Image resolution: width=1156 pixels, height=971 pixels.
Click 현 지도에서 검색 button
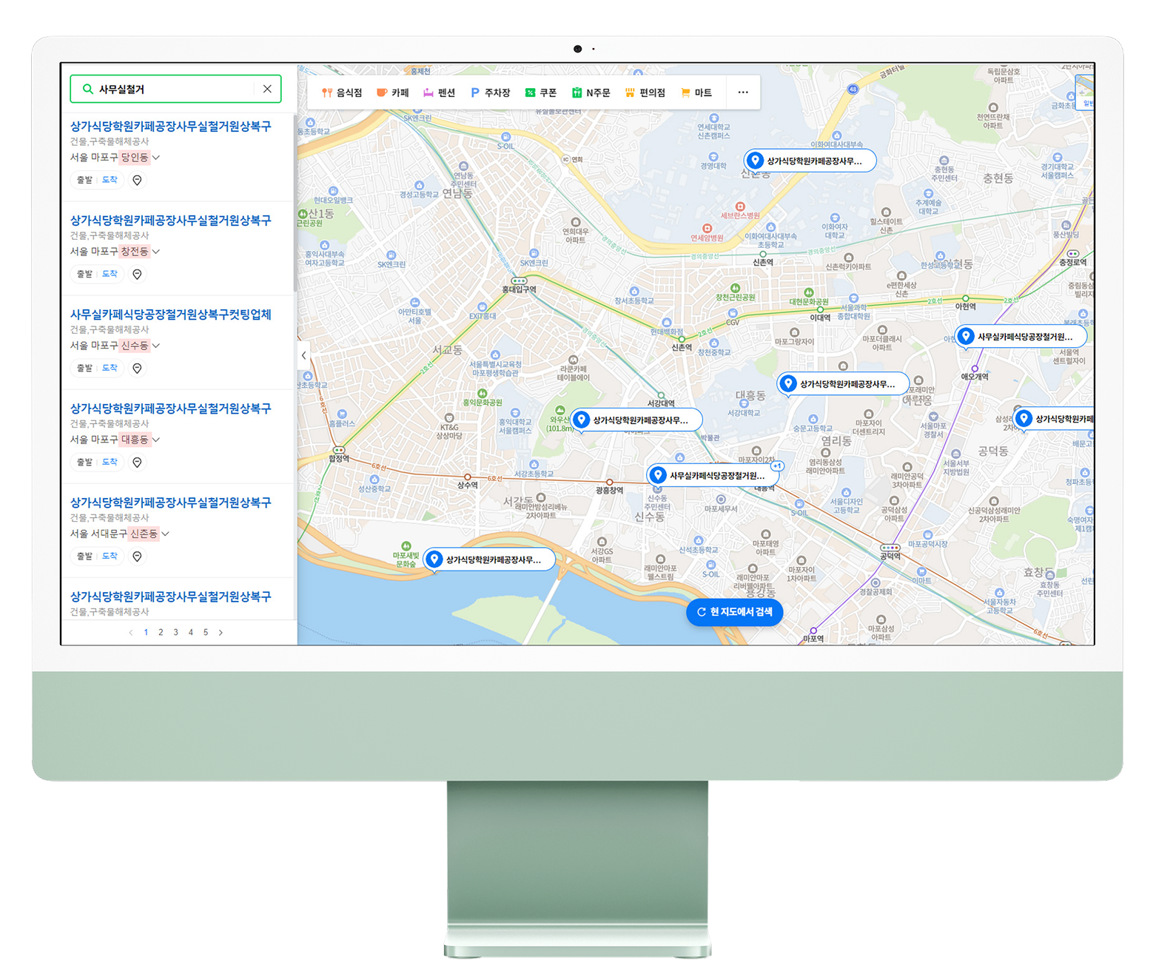point(735,612)
